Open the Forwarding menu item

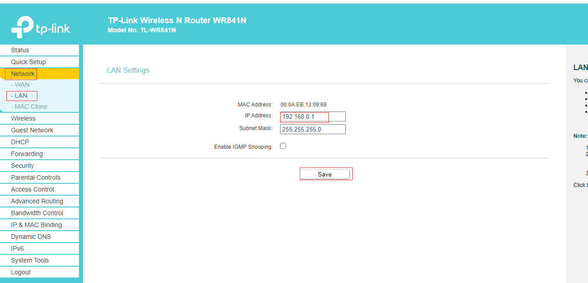coord(40,154)
